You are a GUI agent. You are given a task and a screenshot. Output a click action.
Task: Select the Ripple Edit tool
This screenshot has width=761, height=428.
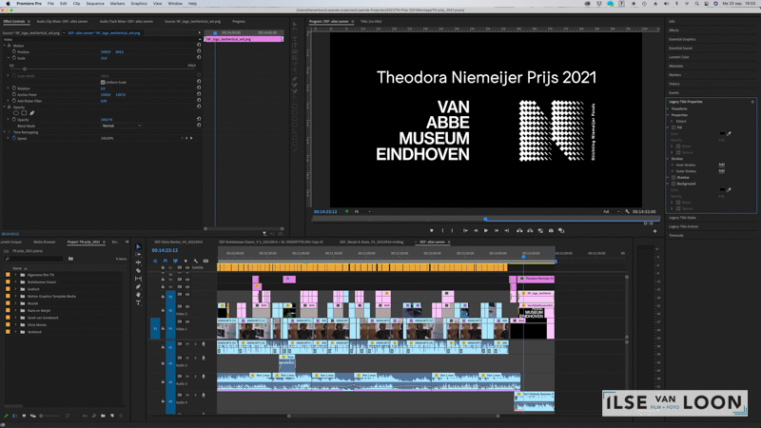(x=138, y=263)
